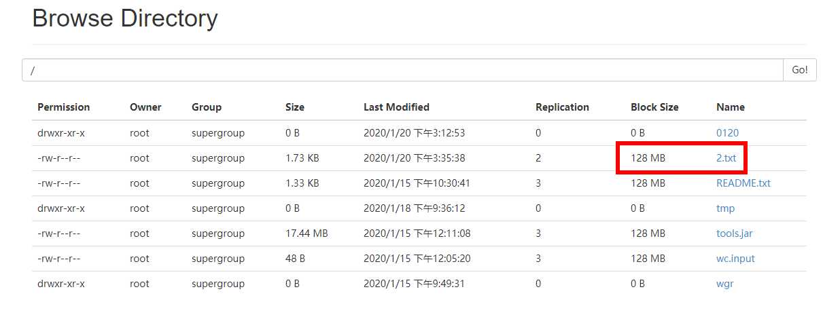This screenshot has height=317, width=840.
Task: Click the Last Modified column header
Action: [396, 107]
